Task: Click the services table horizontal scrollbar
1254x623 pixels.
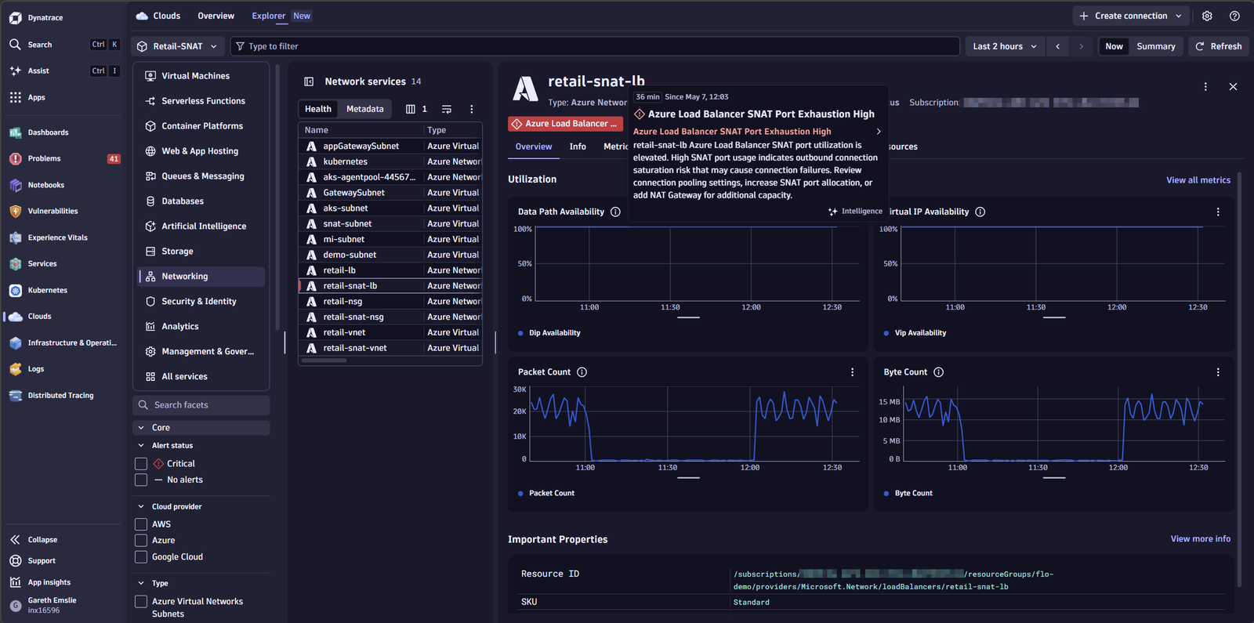Action: (324, 360)
